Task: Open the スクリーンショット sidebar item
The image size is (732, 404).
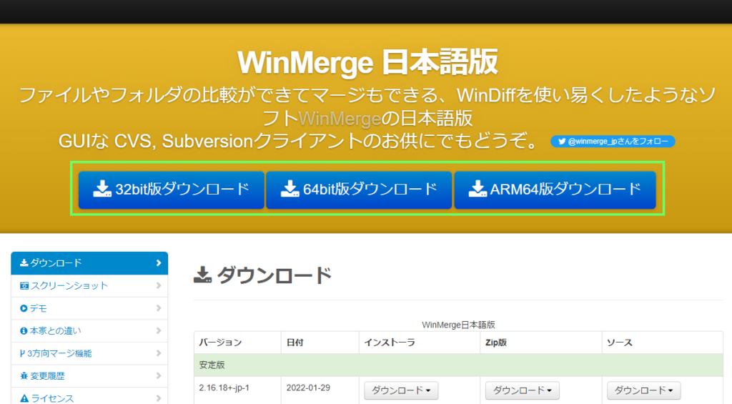Action: coord(89,286)
